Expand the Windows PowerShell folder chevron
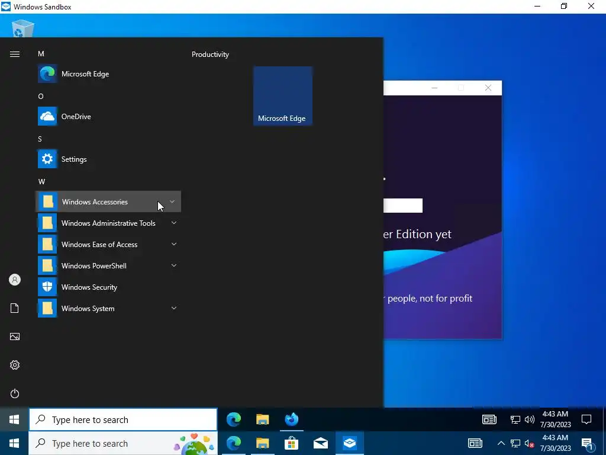 tap(174, 265)
